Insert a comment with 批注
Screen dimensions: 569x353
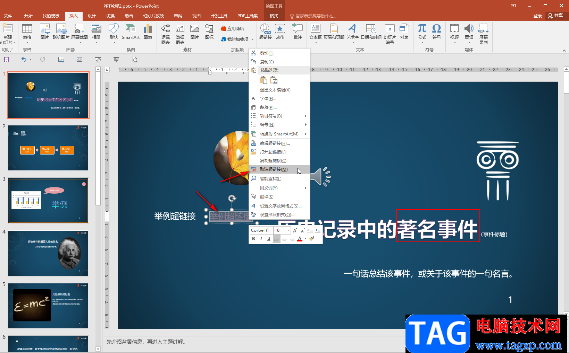coord(298,32)
